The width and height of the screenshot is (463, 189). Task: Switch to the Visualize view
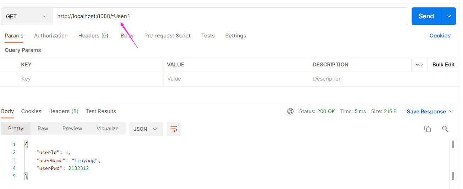point(107,129)
